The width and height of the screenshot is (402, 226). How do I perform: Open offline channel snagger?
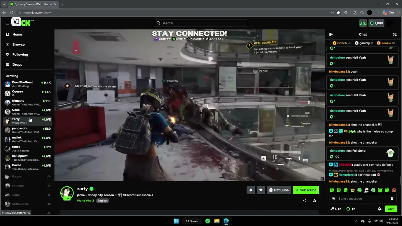[x=28, y=186]
